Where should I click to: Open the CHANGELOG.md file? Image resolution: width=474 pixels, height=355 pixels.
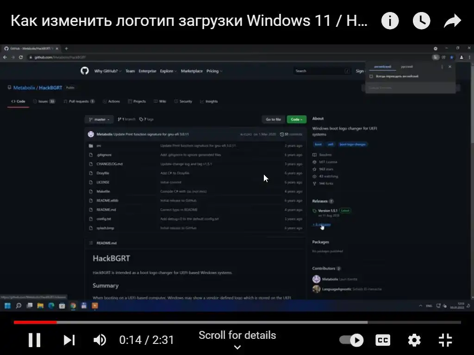pos(109,164)
